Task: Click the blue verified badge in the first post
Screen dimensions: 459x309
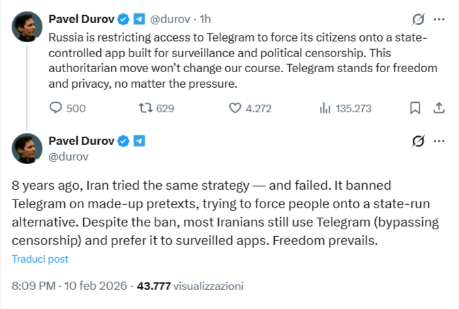Action: pyautogui.click(x=125, y=18)
